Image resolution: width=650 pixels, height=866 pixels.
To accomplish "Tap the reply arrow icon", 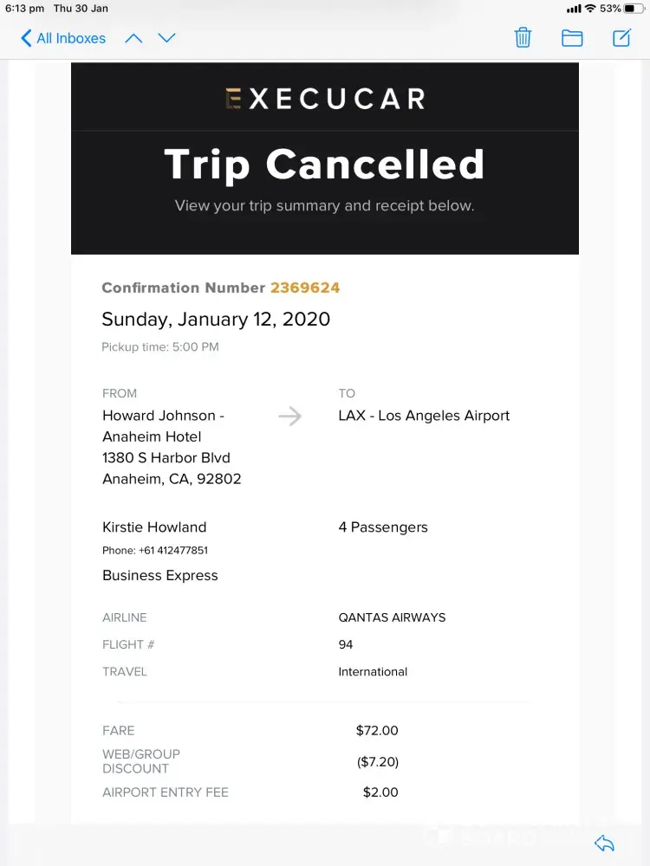I will click(604, 843).
